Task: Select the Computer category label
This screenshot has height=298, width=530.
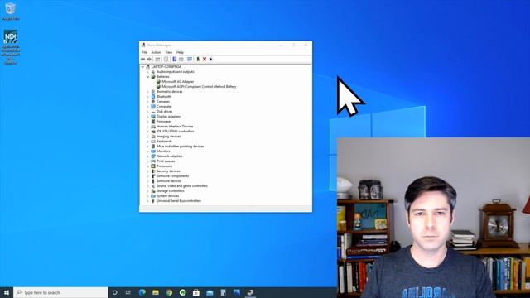Action: pos(164,107)
